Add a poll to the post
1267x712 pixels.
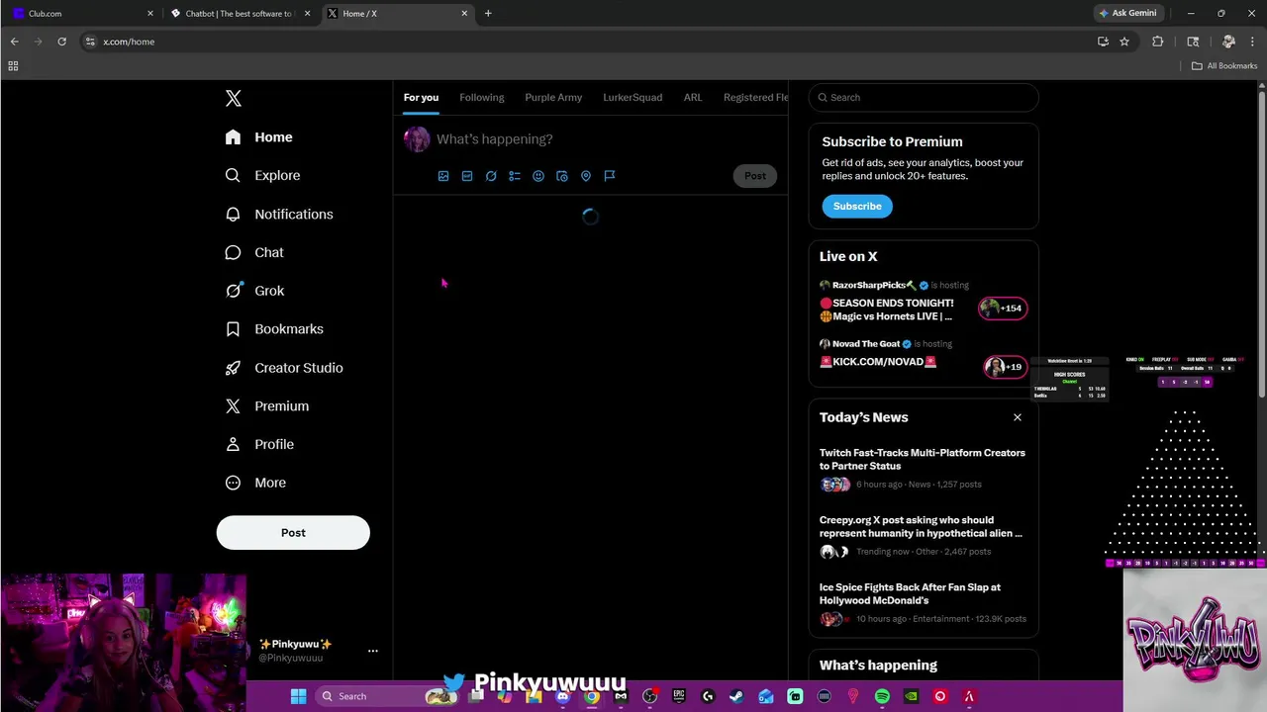point(515,176)
